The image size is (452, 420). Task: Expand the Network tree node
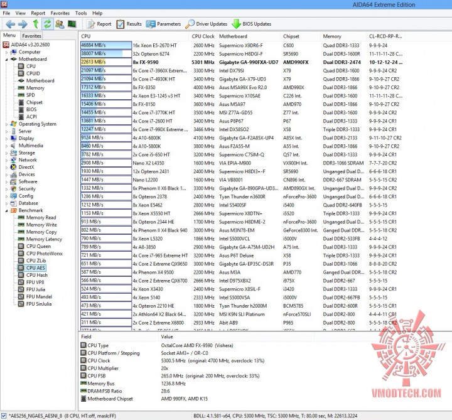(7, 160)
